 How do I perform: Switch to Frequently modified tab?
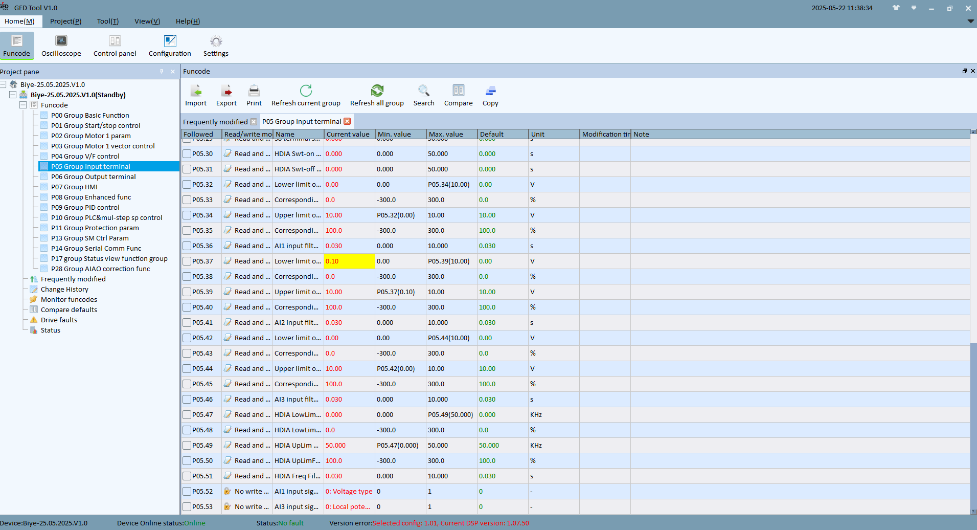[215, 122]
